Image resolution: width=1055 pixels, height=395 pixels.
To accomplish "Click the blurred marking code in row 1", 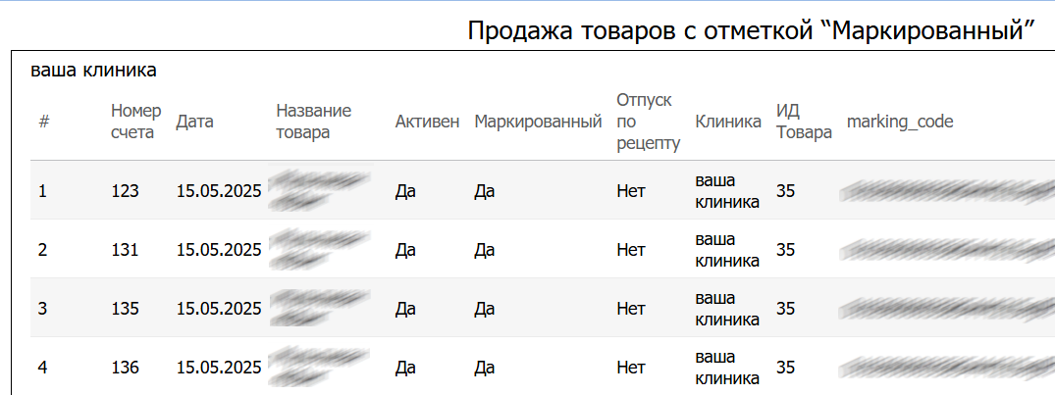I will [x=942, y=192].
